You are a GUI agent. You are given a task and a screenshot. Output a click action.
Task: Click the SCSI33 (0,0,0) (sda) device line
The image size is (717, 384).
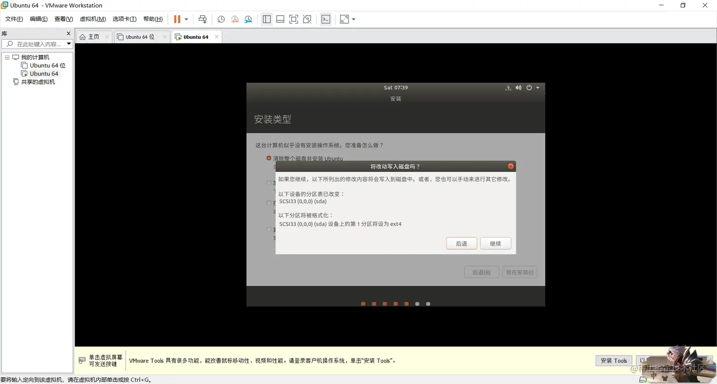[303, 201]
